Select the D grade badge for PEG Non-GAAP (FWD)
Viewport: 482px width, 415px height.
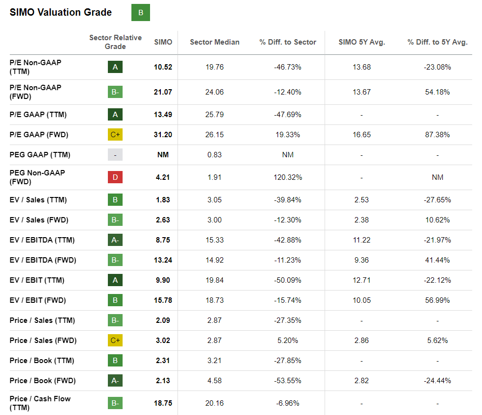coord(115,177)
